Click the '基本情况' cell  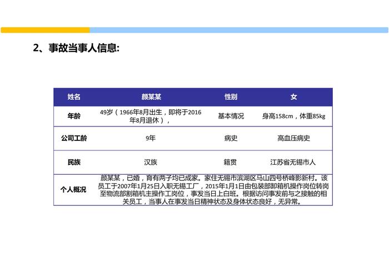point(231,116)
